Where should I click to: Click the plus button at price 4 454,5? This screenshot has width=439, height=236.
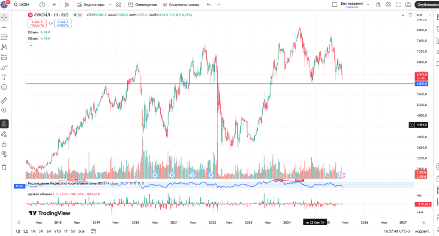(x=412, y=125)
